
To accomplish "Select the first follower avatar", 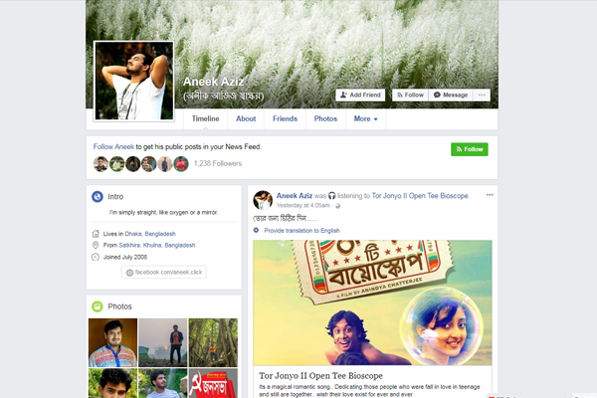I will click(x=100, y=164).
